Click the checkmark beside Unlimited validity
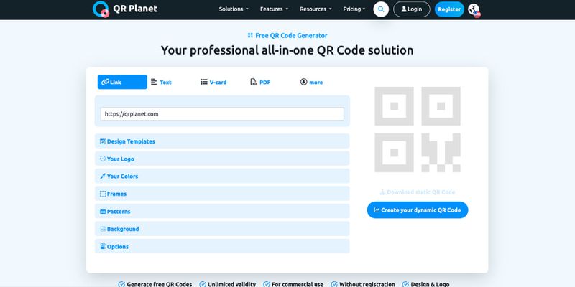The image size is (575, 287). 203,284
